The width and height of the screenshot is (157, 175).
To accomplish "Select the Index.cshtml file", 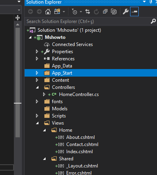I will (x=79, y=152).
